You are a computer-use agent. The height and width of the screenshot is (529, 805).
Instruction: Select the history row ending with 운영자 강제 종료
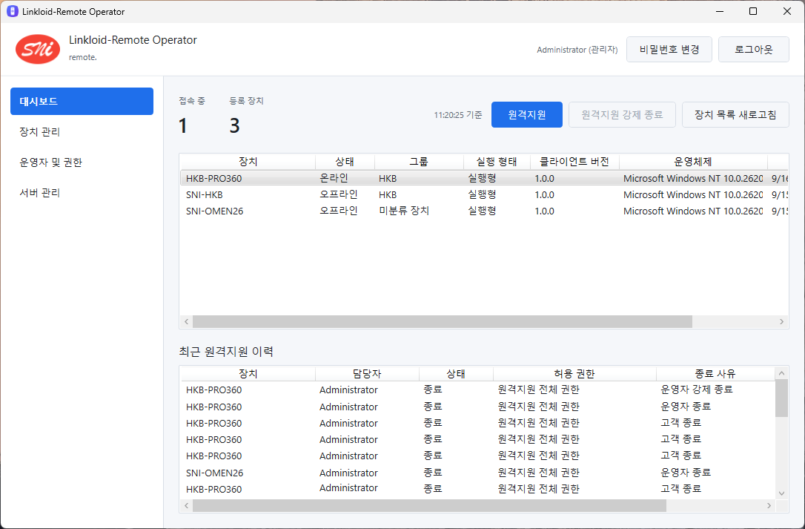pyautogui.click(x=477, y=390)
